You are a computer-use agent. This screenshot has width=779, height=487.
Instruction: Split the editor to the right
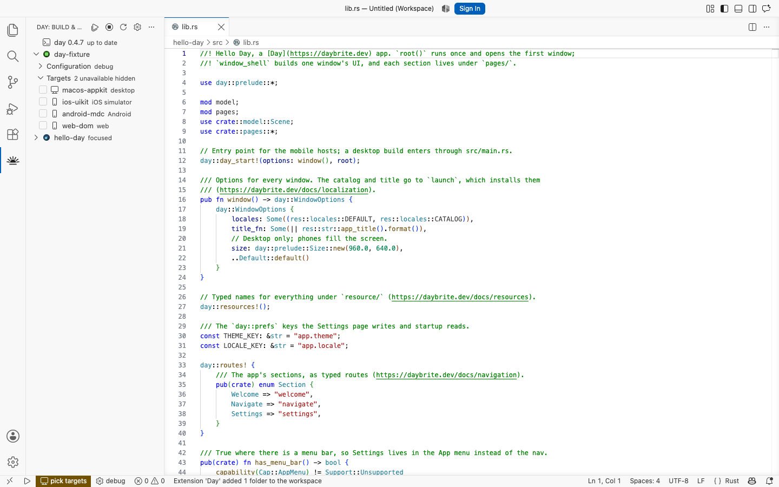[752, 27]
